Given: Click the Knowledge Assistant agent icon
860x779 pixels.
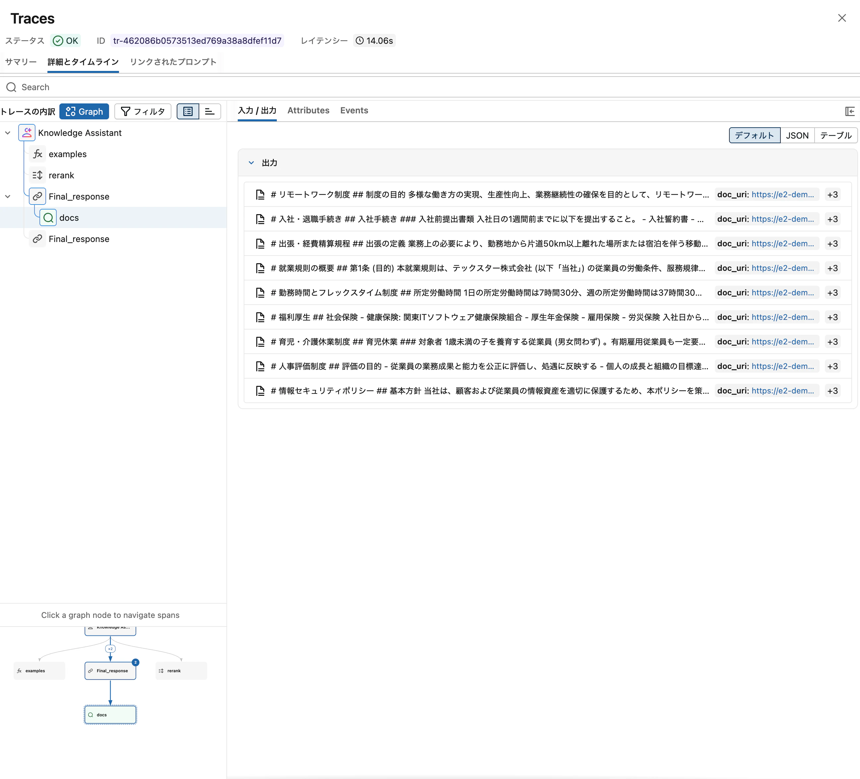Looking at the screenshot, I should click(x=27, y=133).
